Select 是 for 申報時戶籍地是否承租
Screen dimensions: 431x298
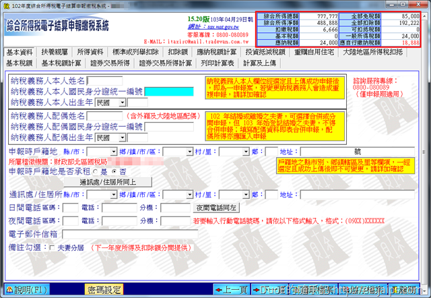[96, 172]
